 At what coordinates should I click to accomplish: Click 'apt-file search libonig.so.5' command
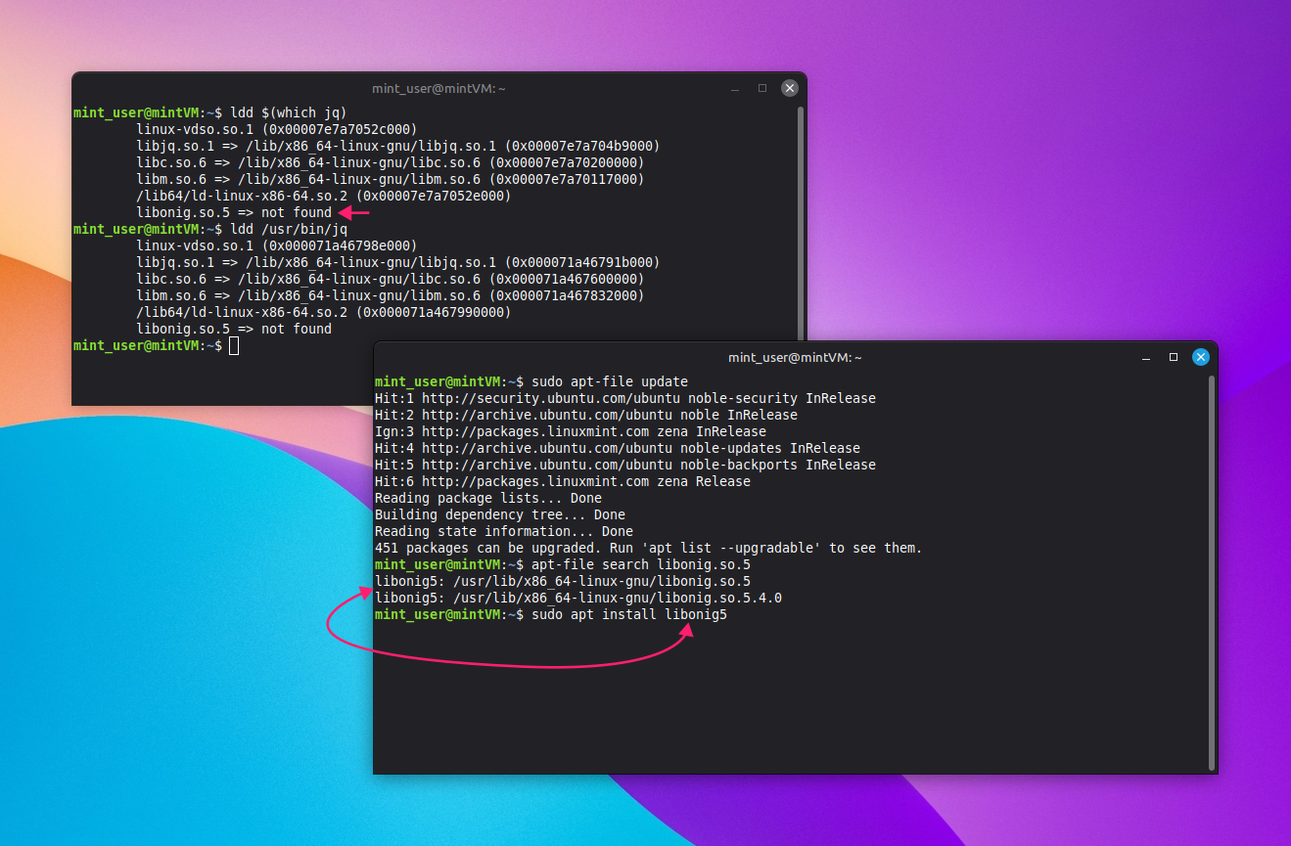tap(641, 564)
